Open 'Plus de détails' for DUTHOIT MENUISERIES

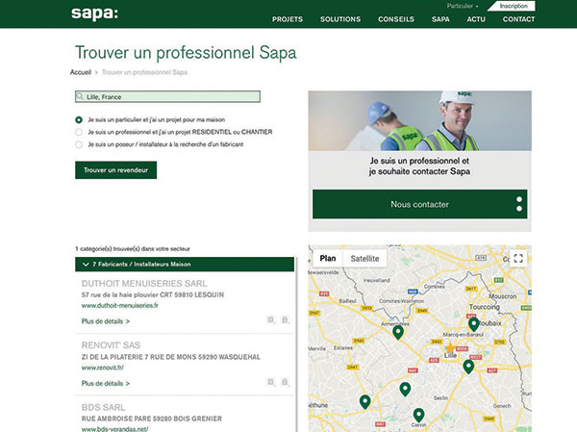(106, 321)
